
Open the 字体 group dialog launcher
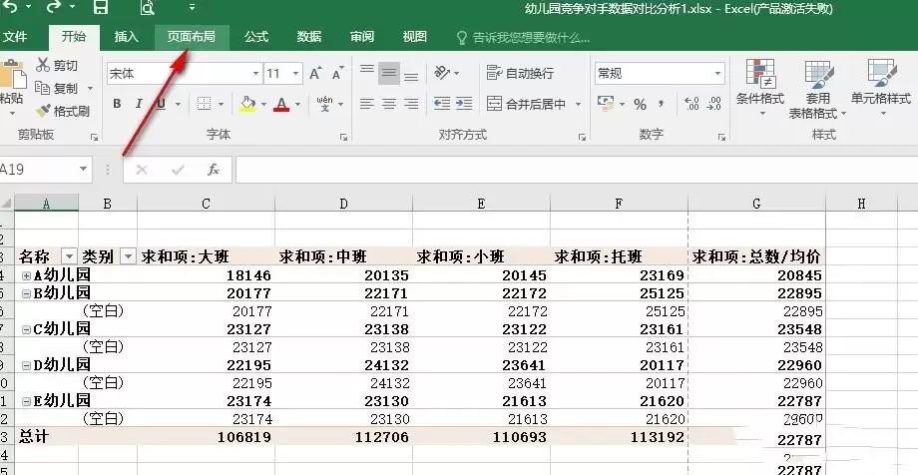pyautogui.click(x=343, y=137)
